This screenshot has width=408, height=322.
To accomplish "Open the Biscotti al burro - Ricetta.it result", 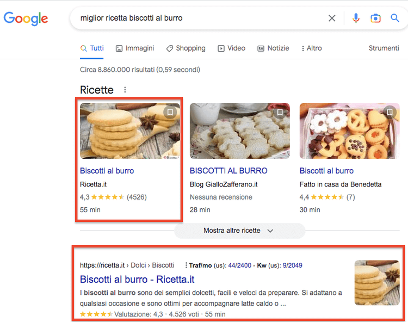I will tap(137, 280).
